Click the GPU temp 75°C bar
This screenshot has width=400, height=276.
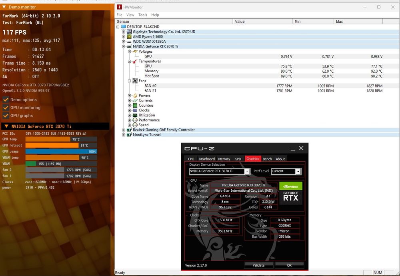61,139
